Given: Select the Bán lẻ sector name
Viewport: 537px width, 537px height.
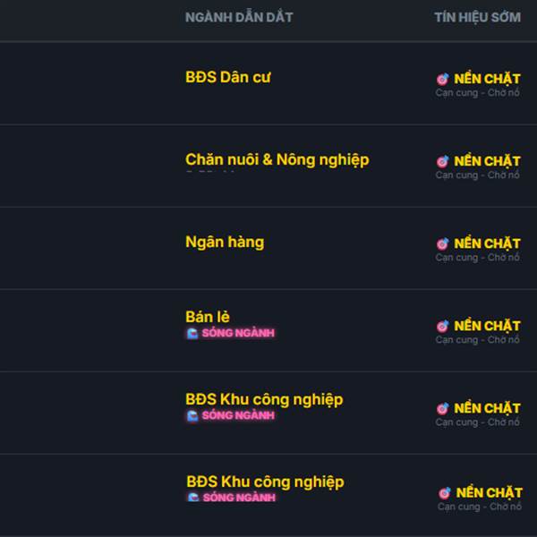Looking at the screenshot, I should point(208,317).
